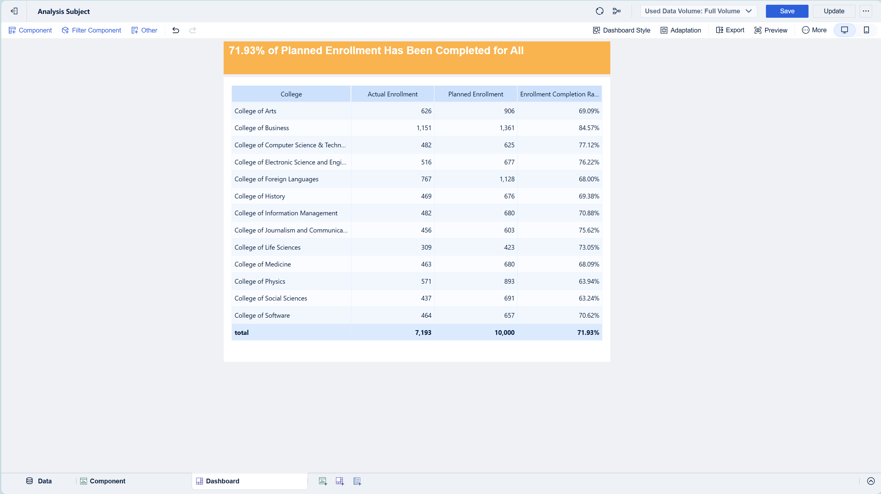Open the data lineage flow icon

pos(616,11)
